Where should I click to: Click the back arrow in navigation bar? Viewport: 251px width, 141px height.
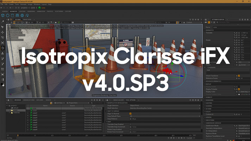click(x=2, y=8)
